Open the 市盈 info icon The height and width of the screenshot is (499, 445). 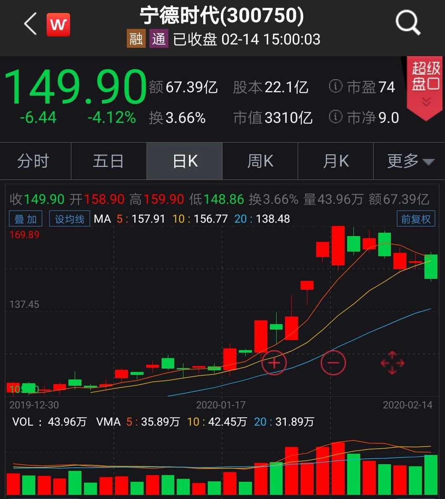(335, 86)
